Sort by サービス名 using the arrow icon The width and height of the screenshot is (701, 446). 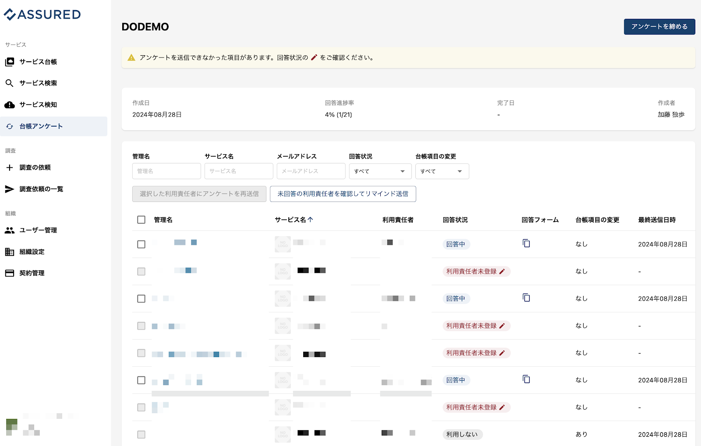(310, 219)
